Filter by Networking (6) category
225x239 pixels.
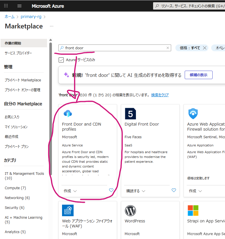pos(17,198)
